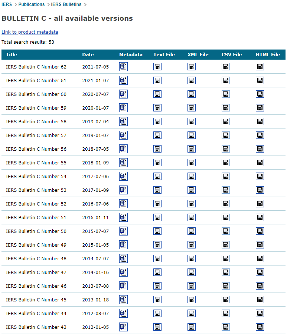The height and width of the screenshot is (334, 287).
Task: Download XML file of Bulletin C Number 58
Action: (192, 121)
